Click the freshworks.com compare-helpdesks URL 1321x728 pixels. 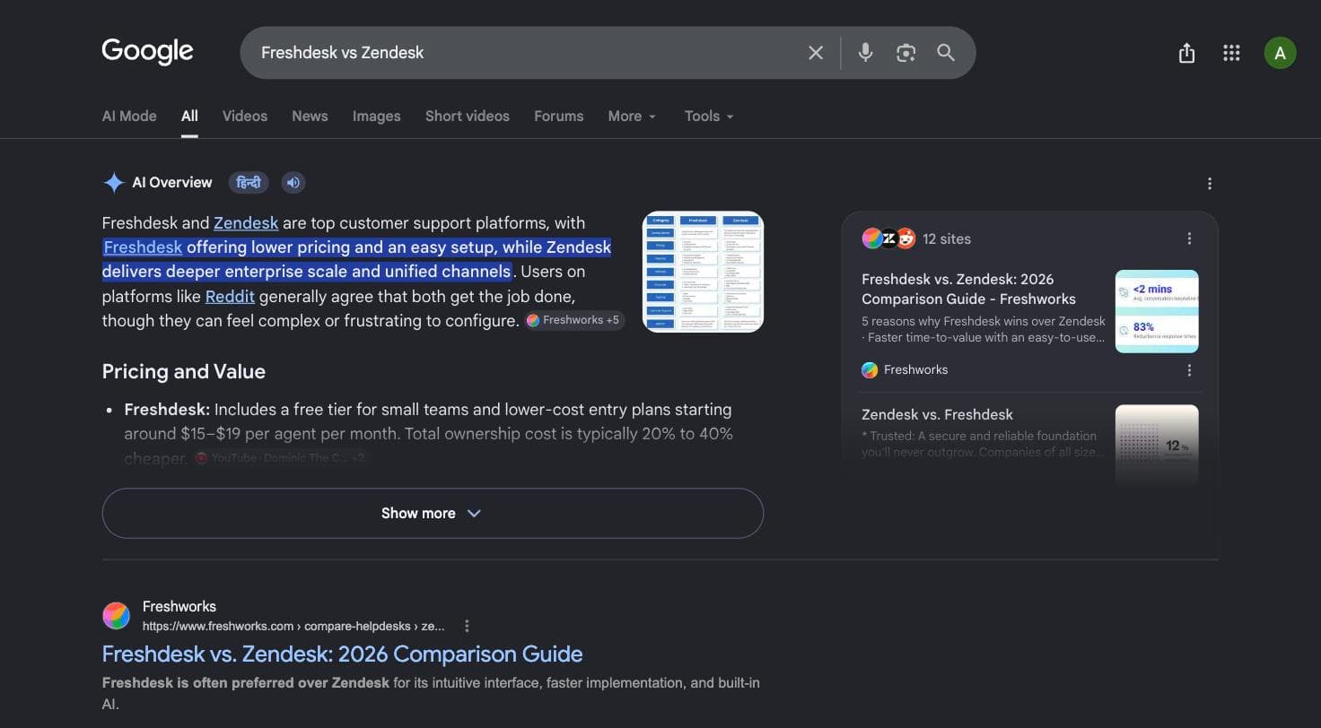coord(293,626)
